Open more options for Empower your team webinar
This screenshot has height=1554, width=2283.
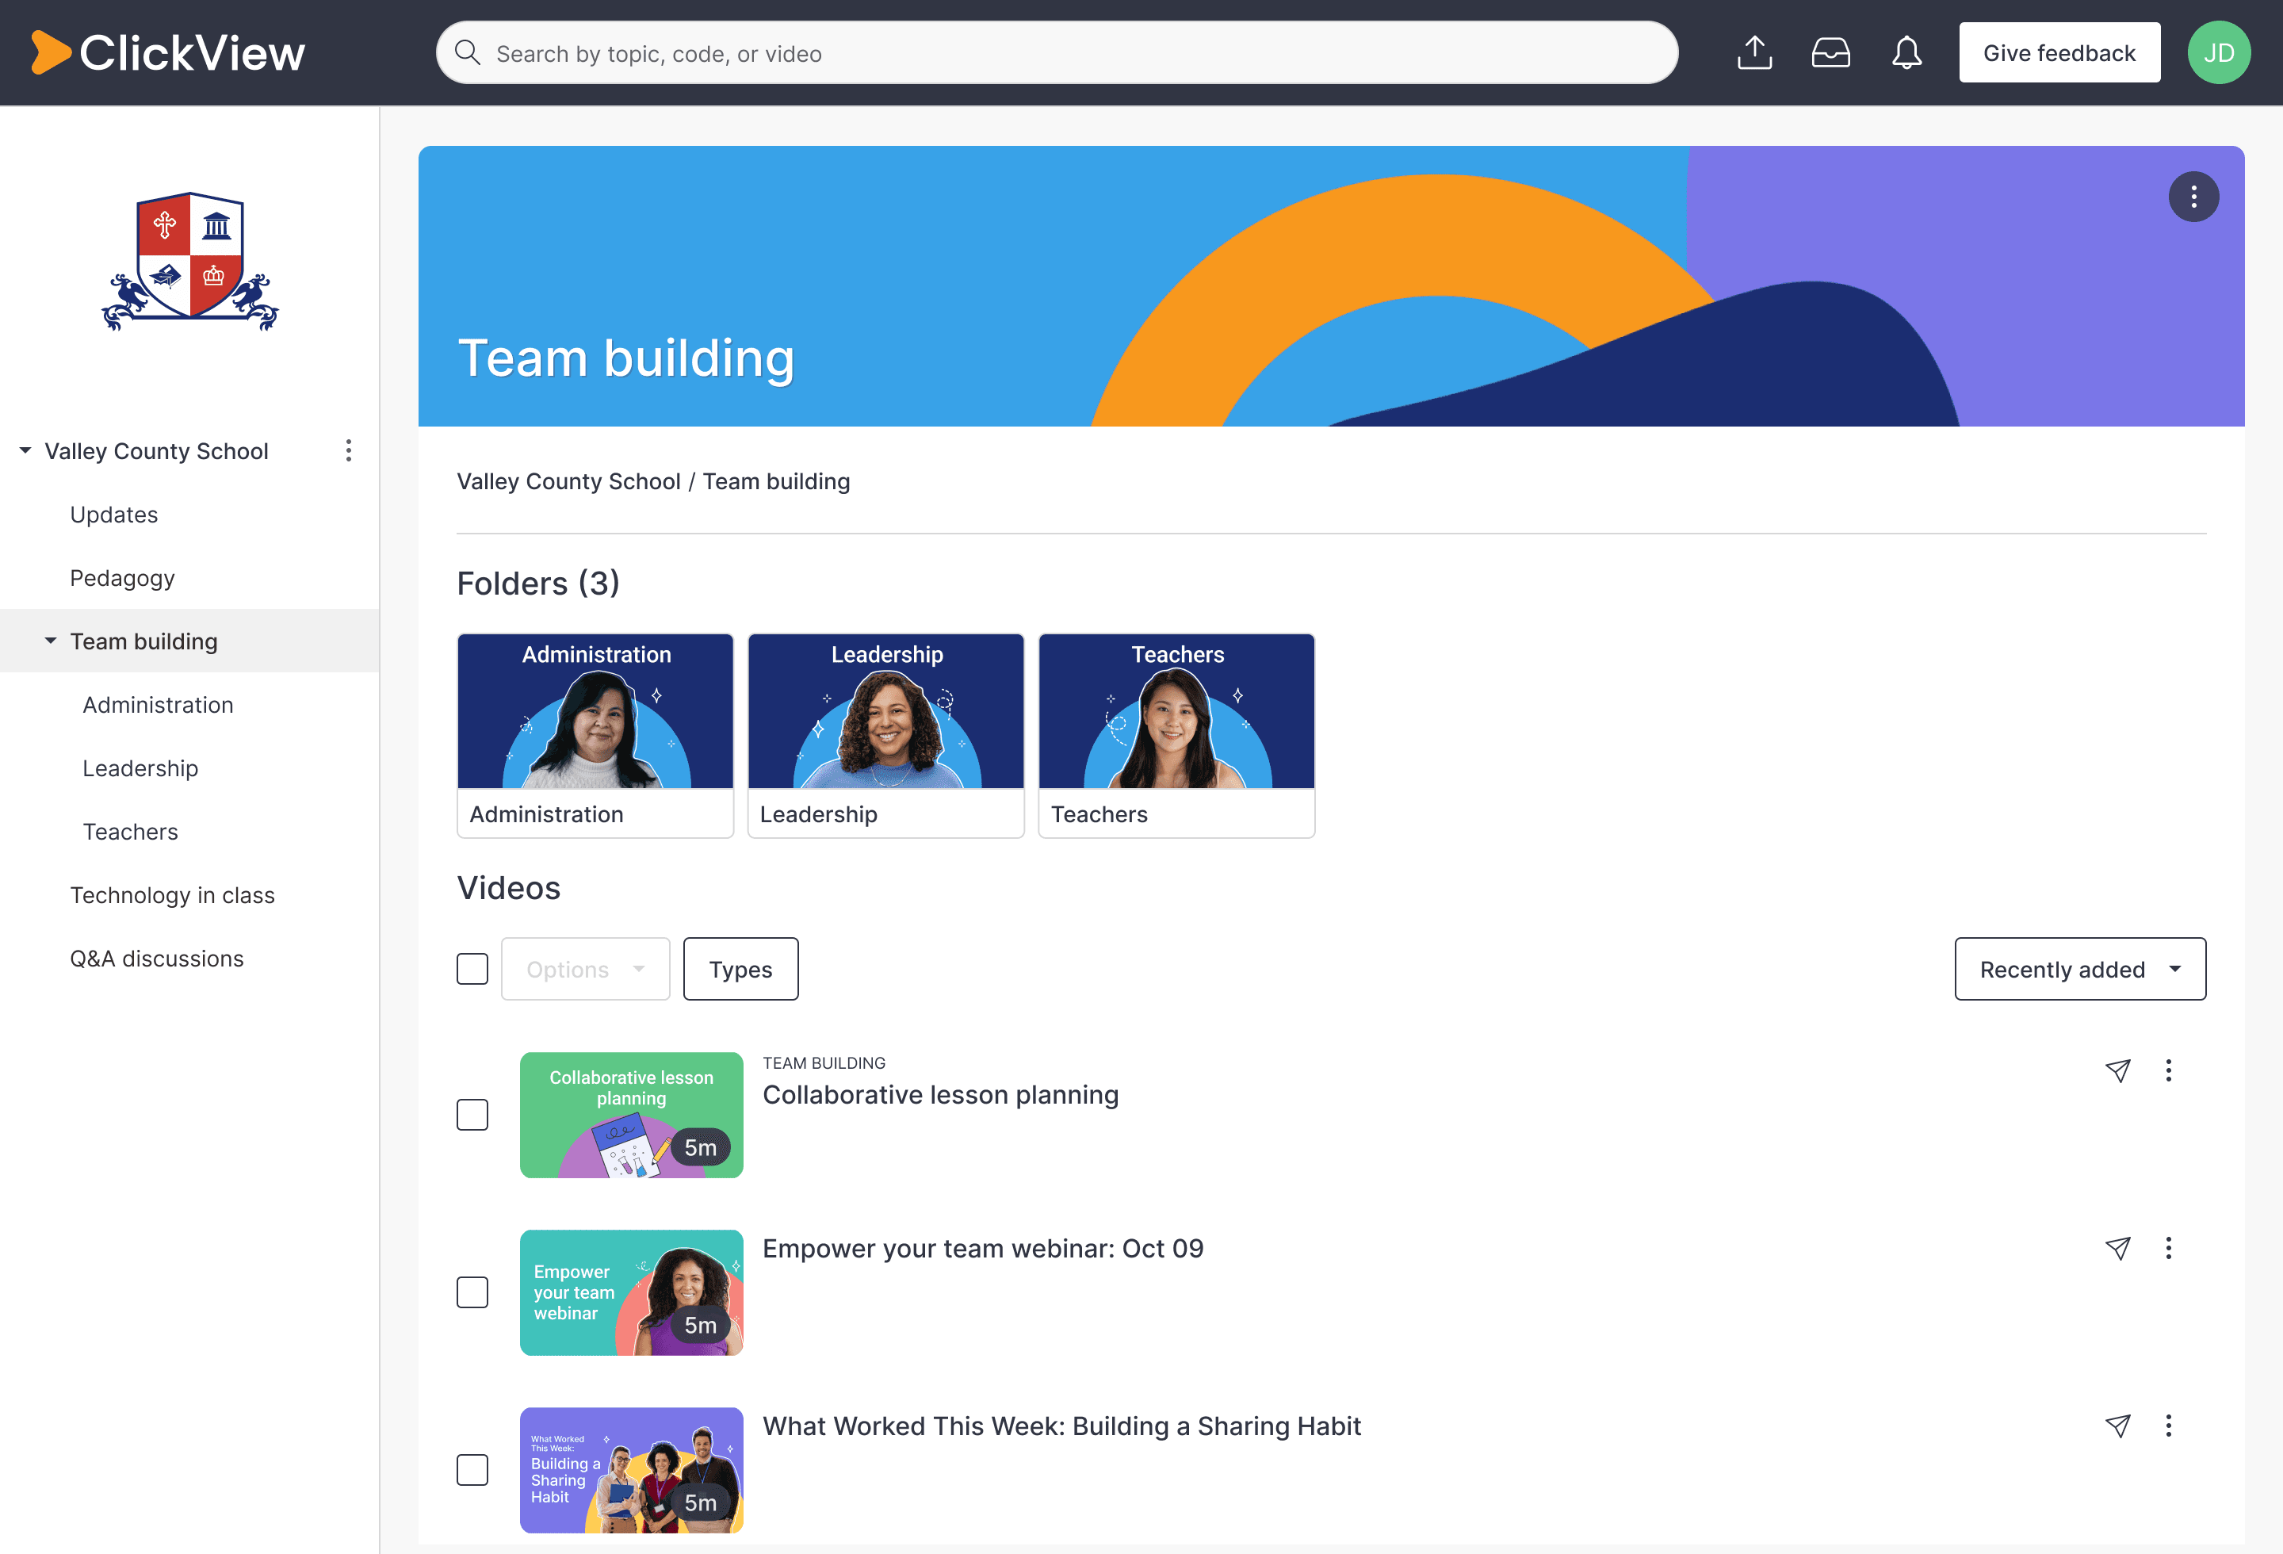(2168, 1249)
